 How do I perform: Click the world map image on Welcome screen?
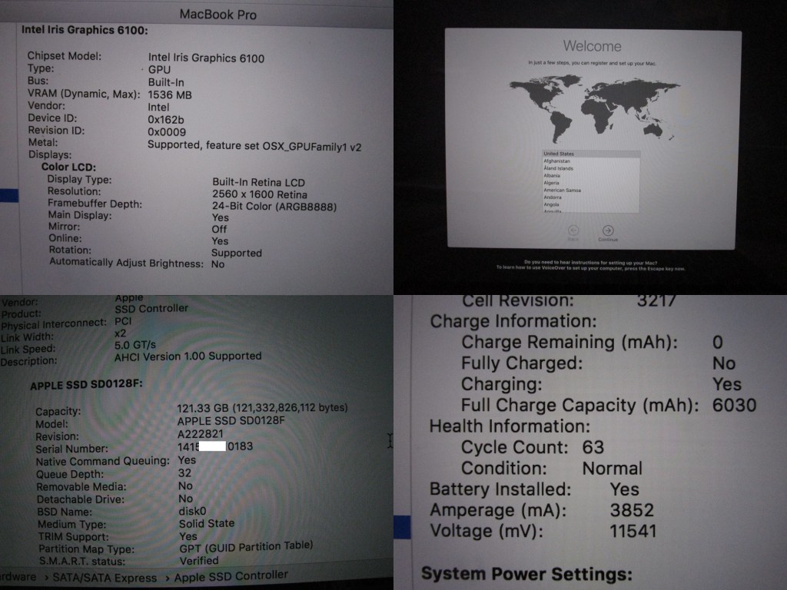point(594,108)
